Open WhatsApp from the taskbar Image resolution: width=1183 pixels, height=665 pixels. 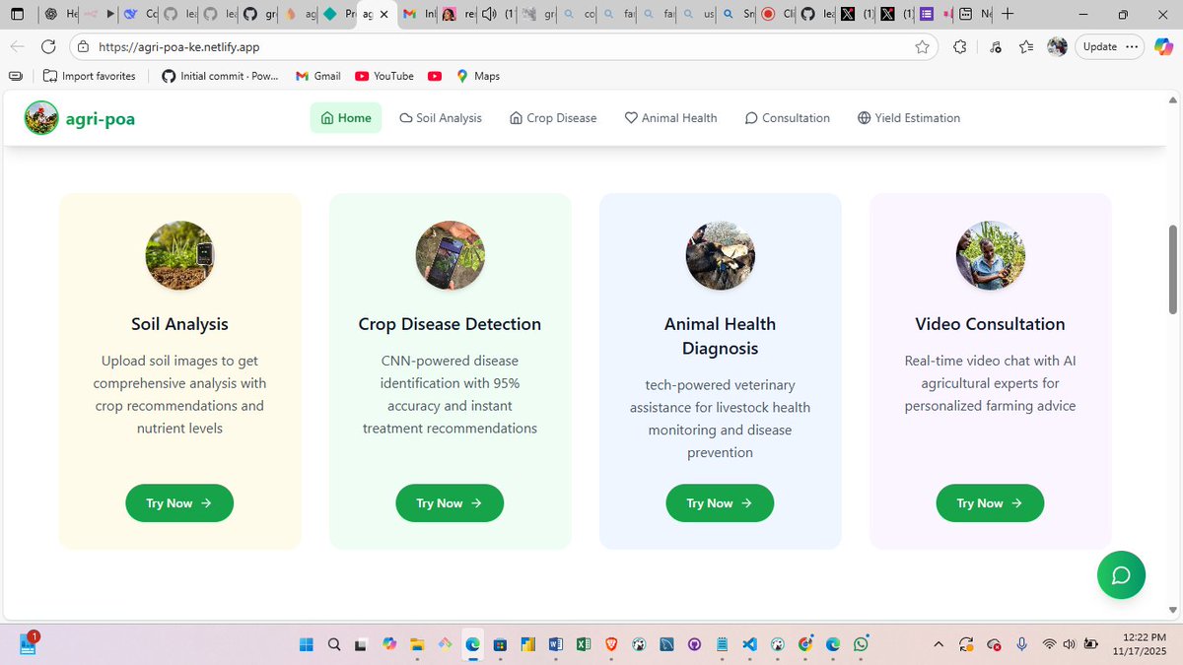pyautogui.click(x=861, y=644)
